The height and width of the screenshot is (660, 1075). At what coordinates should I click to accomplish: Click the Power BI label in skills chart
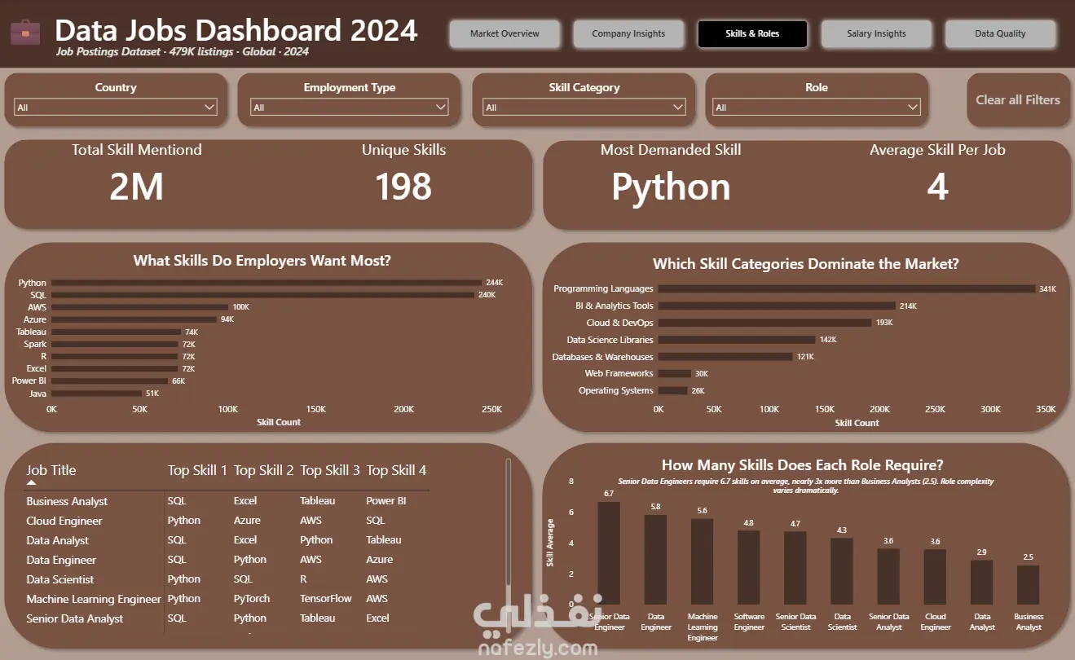coord(29,381)
